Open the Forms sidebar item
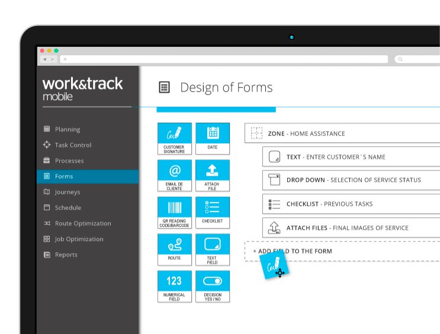The image size is (440, 334). [88, 176]
